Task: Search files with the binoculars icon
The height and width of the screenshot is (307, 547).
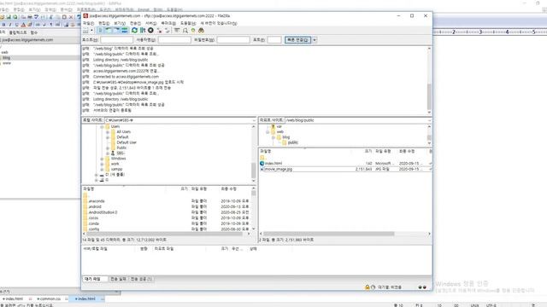Action: tap(202, 31)
